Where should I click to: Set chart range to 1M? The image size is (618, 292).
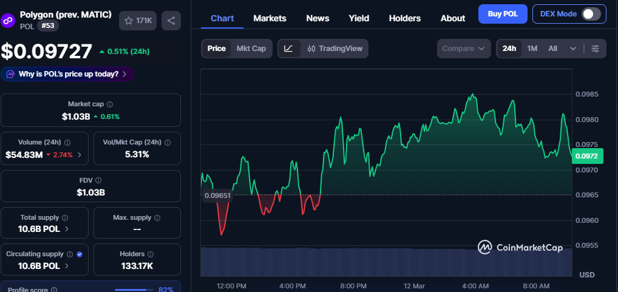[532, 49]
